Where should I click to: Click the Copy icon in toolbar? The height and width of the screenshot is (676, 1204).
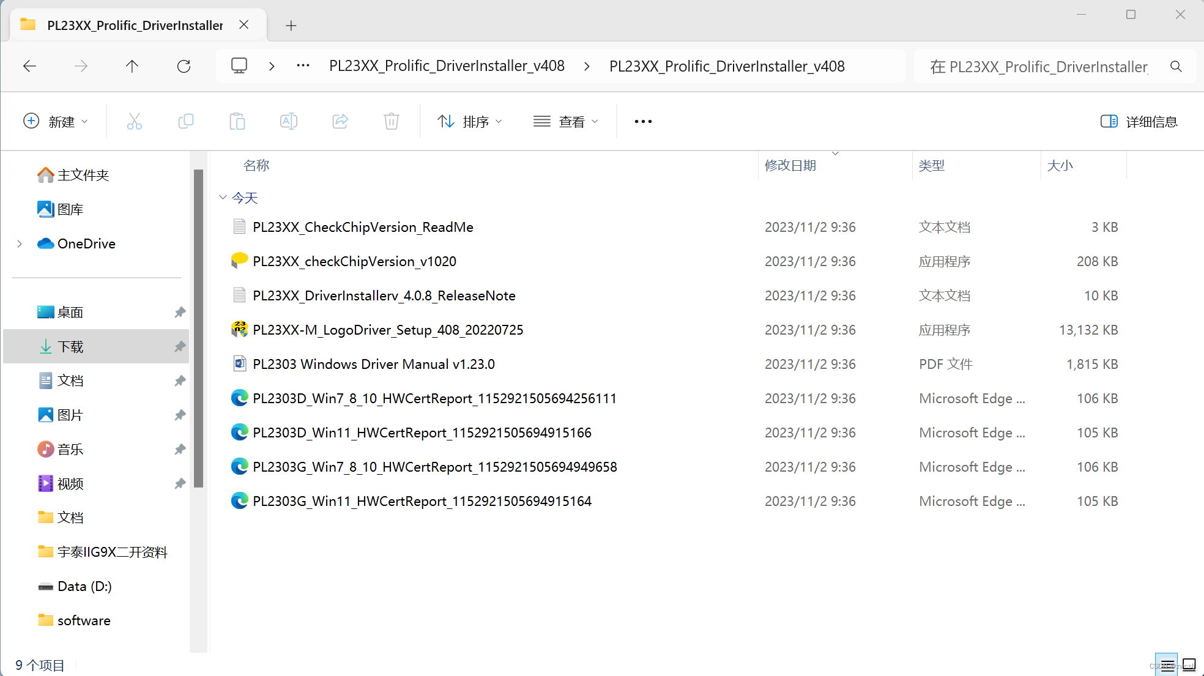click(x=185, y=121)
